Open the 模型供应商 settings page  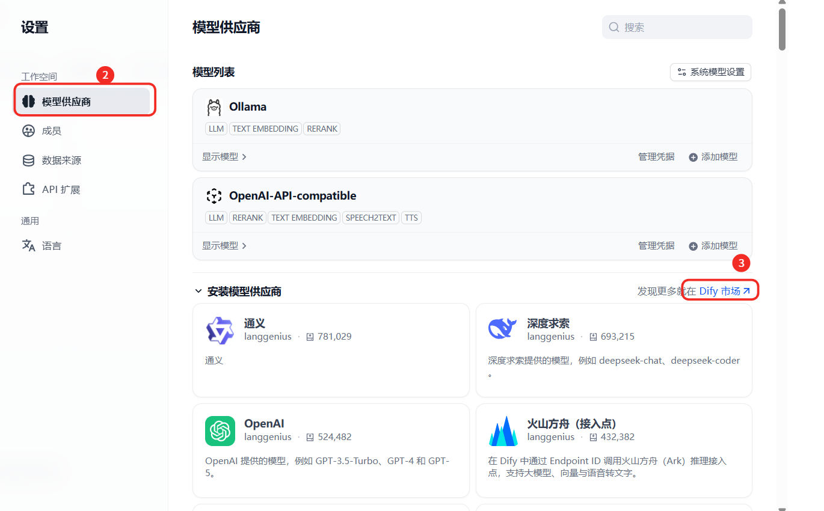(83, 102)
